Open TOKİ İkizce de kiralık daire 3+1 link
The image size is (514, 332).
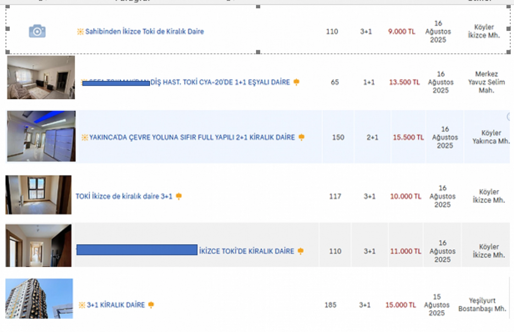(x=124, y=196)
